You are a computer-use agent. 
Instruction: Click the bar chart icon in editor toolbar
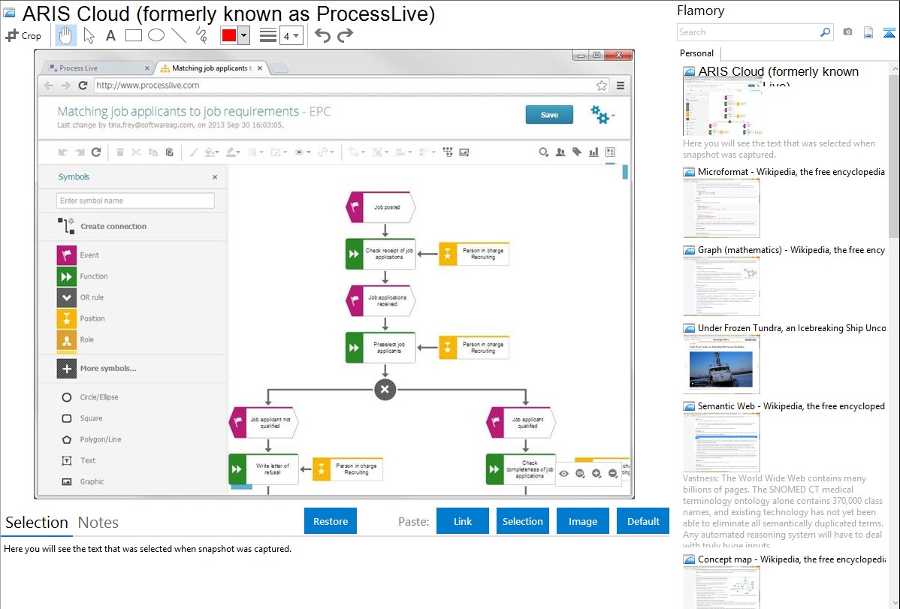click(x=593, y=152)
